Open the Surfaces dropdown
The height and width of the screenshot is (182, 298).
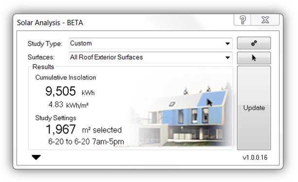pyautogui.click(x=151, y=57)
